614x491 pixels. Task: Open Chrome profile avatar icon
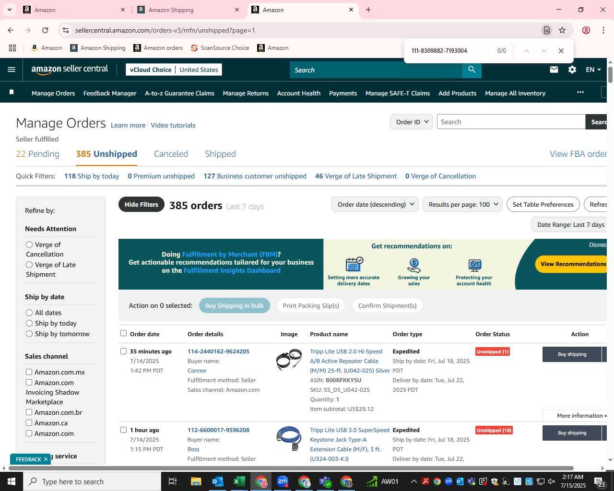click(586, 30)
